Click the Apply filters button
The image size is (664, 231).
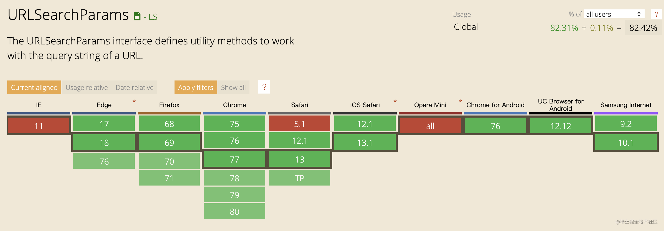[x=196, y=87]
